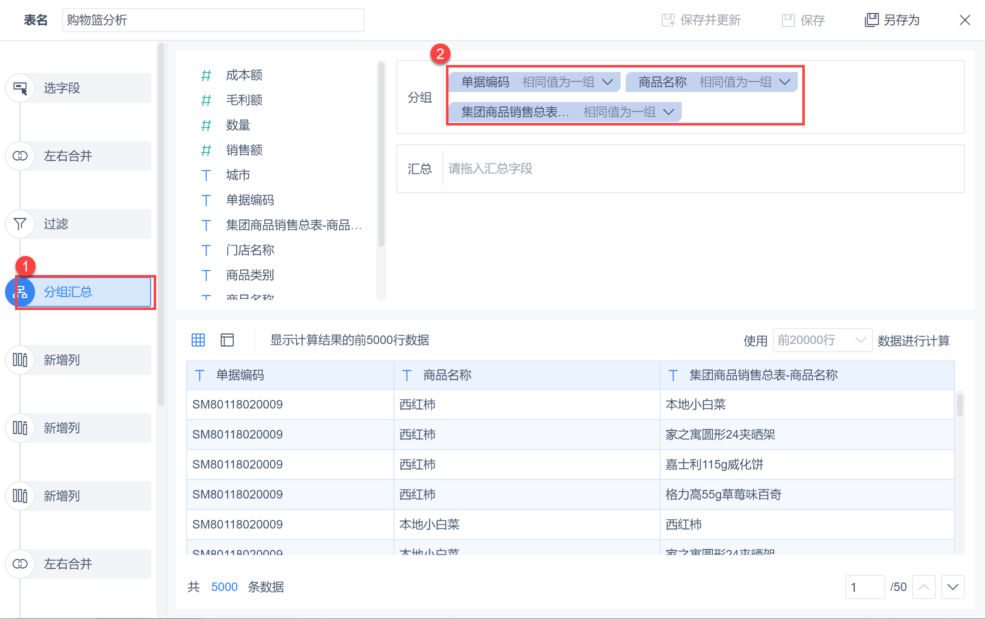
Task: Click the page number input box
Action: (864, 587)
